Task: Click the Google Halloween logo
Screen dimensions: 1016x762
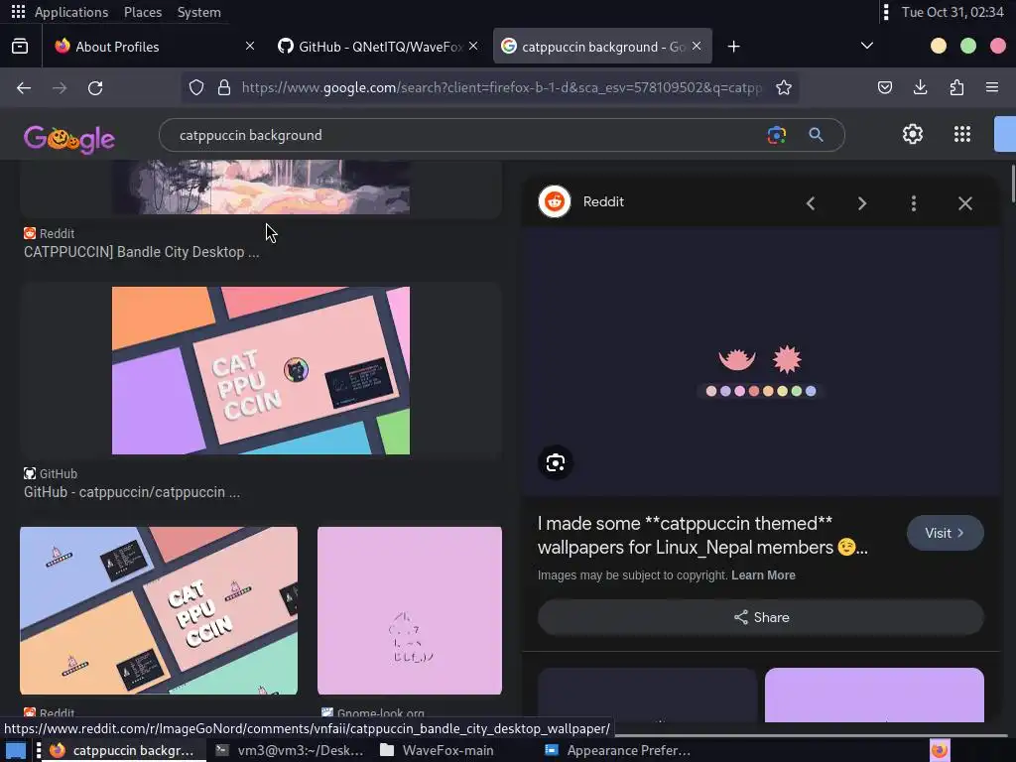Action: [x=69, y=138]
